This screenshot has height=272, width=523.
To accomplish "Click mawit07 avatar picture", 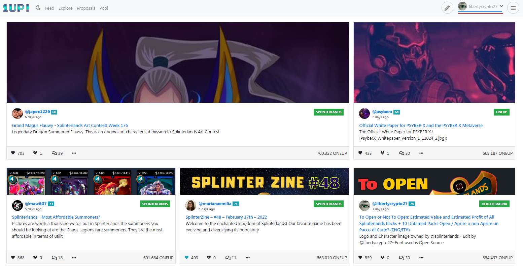I will tap(18, 206).
